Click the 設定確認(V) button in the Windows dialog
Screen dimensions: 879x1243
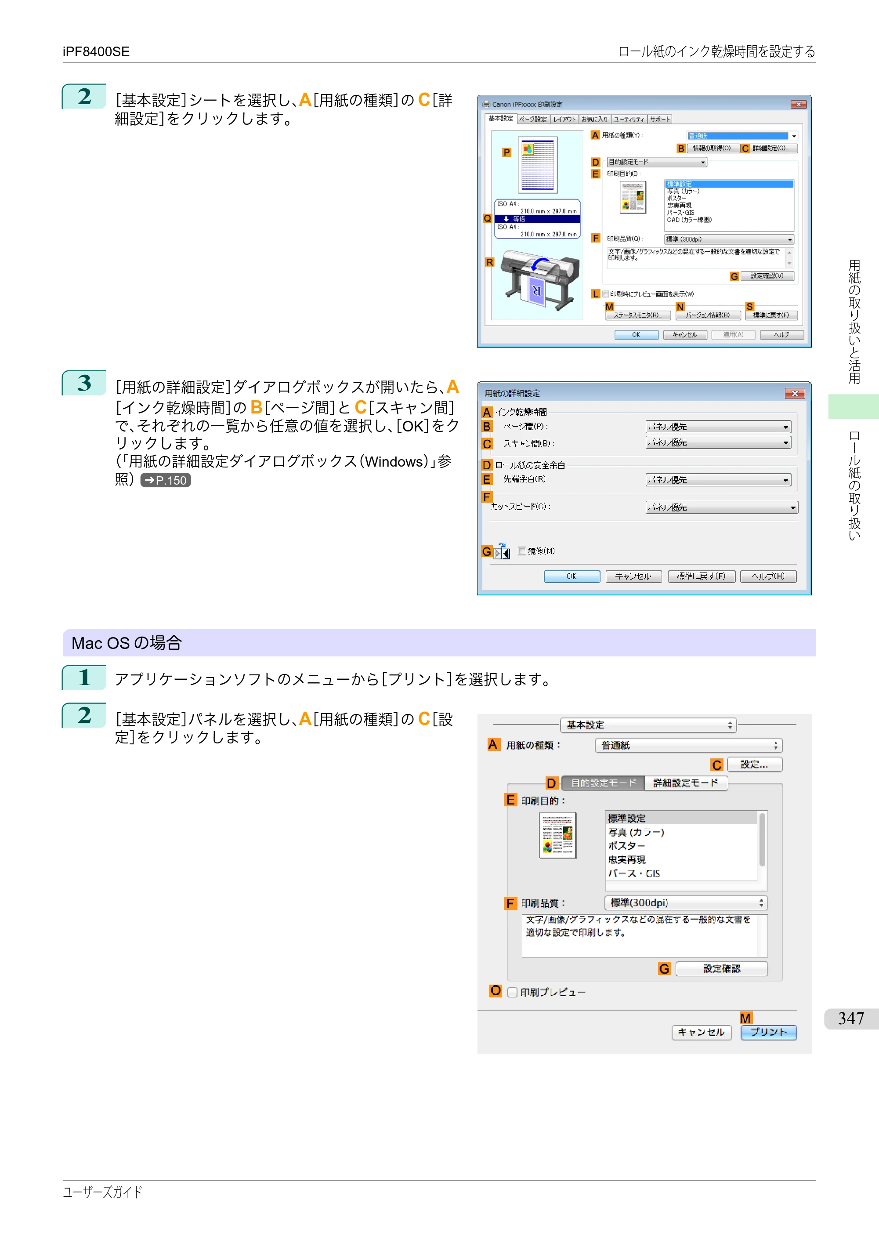767,276
